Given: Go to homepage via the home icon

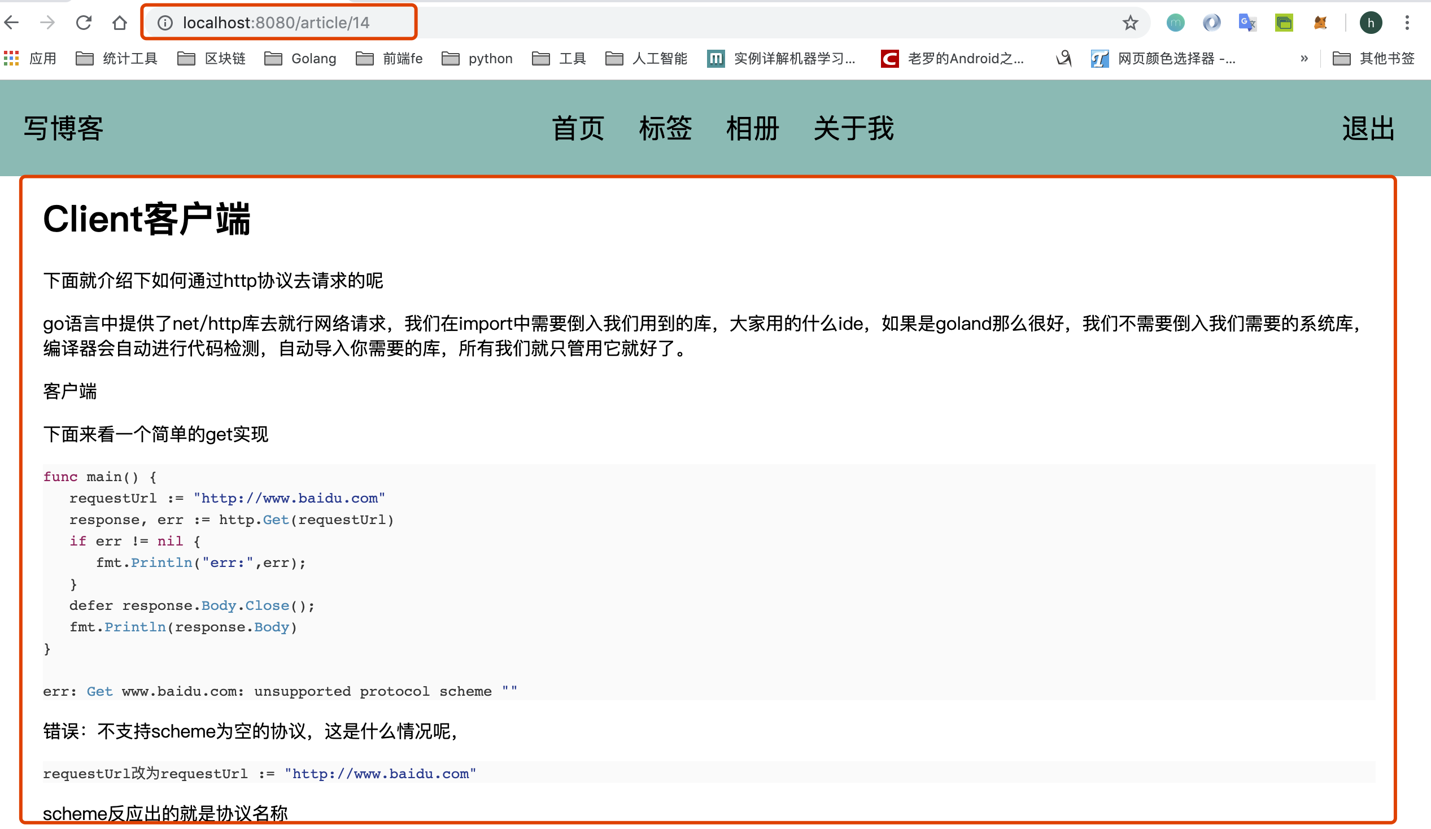Looking at the screenshot, I should [119, 23].
